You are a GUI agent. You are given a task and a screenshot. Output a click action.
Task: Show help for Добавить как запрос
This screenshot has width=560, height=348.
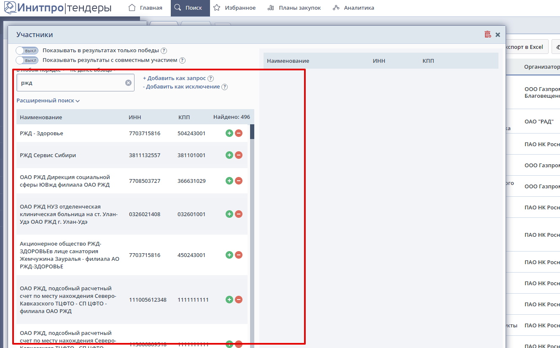(211, 78)
